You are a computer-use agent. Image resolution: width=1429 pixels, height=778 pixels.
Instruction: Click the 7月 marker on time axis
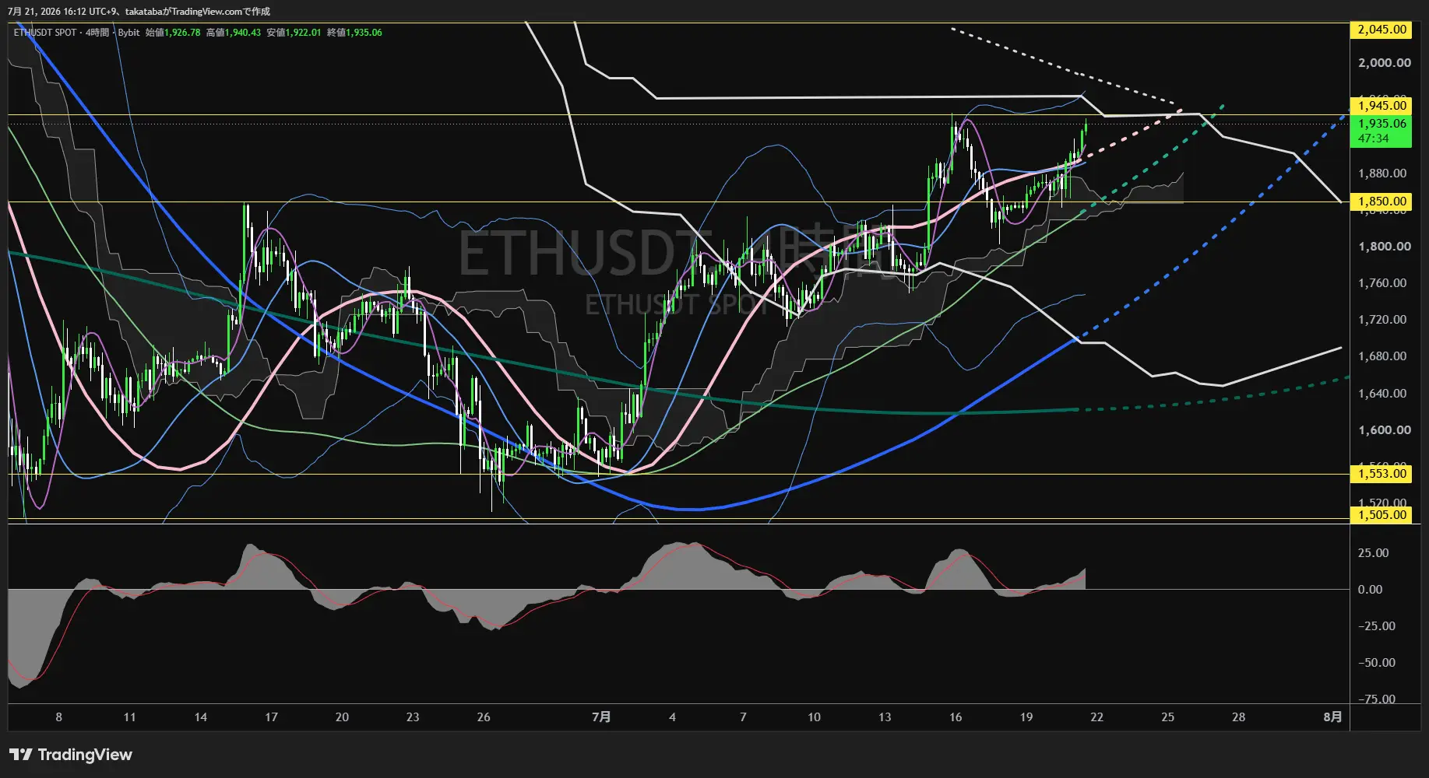[601, 717]
